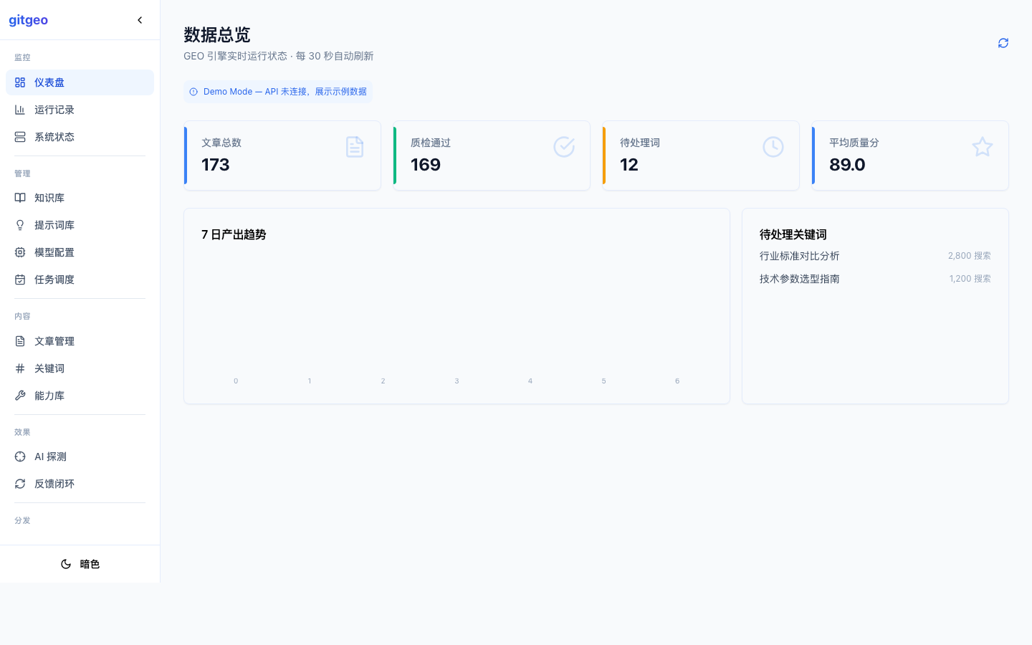Image resolution: width=1032 pixels, height=645 pixels.
Task: Click chart axis label 6
Action: (677, 381)
